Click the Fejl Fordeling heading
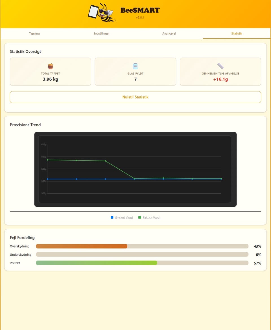Viewport: 271px width, 330px height. [x=22, y=238]
